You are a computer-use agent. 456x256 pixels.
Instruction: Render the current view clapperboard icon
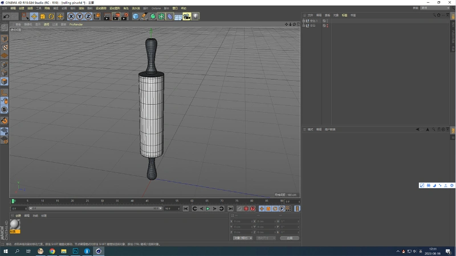pyautogui.click(x=107, y=16)
